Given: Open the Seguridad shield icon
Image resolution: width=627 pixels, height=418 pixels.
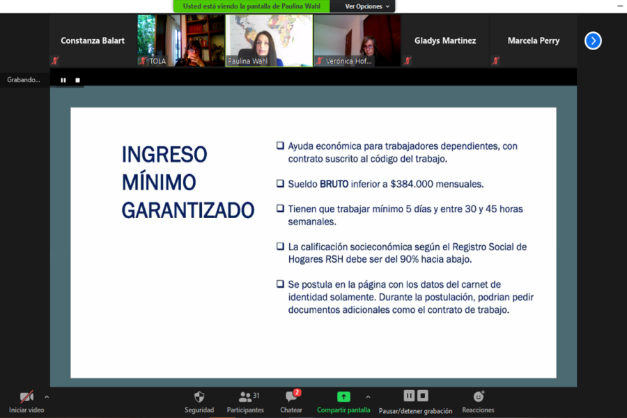Looking at the screenshot, I should (x=199, y=397).
